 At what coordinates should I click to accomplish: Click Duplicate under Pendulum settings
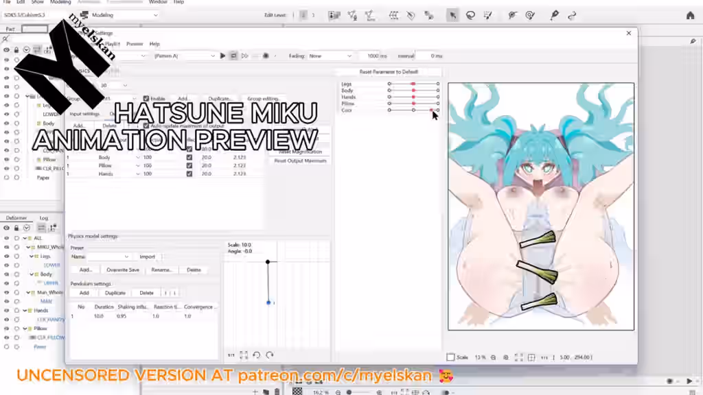(x=115, y=293)
